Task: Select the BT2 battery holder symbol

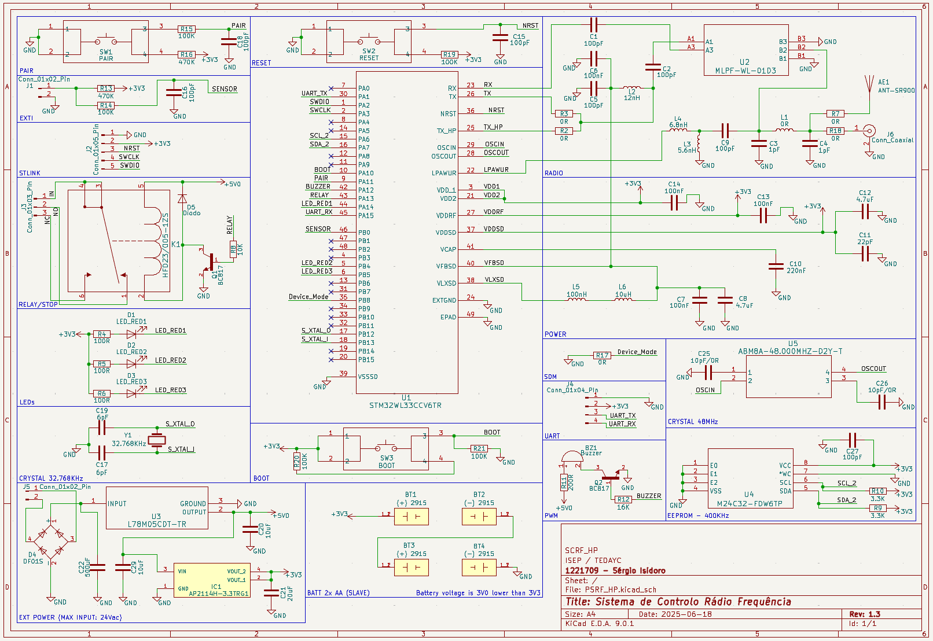Action: [479, 517]
